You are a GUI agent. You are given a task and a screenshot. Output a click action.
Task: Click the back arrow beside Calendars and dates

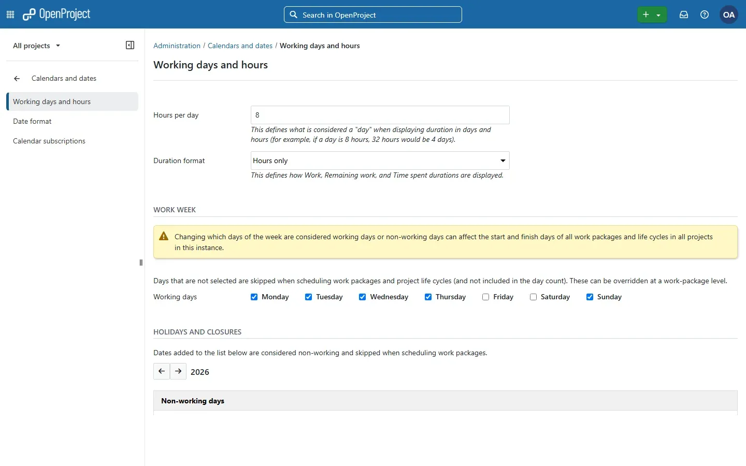coord(17,79)
